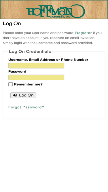Screen dimensions: 108x192
Task: Click the 'CABINETS, INC.' text in the banner
Action: [x=60, y=17]
